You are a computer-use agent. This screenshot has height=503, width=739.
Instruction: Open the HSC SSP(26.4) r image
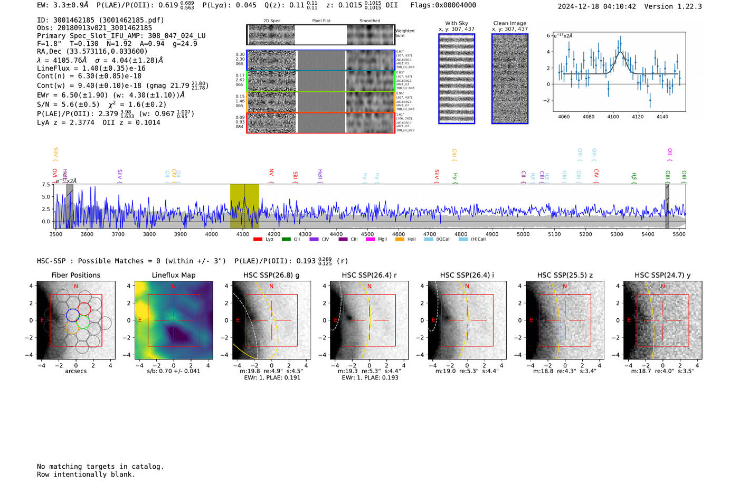(369, 320)
